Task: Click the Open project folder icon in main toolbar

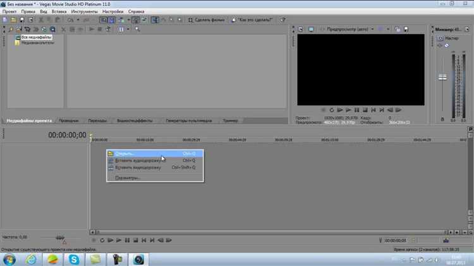Action: 13,20
